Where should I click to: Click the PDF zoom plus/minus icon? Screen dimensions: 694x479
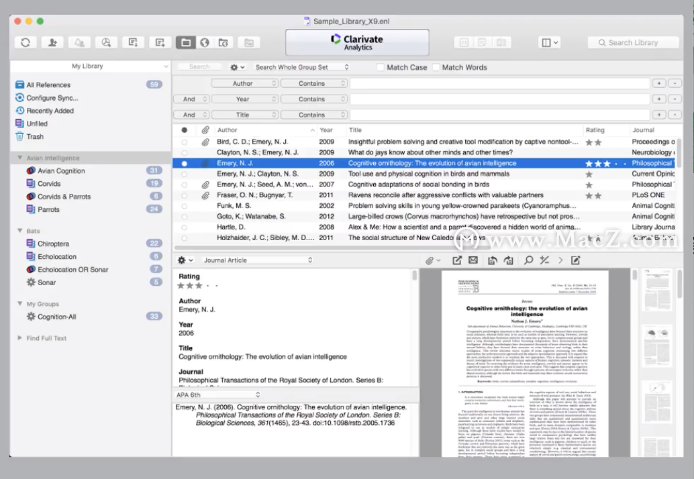(x=544, y=260)
